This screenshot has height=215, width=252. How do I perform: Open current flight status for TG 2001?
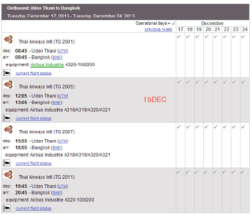[33, 73]
